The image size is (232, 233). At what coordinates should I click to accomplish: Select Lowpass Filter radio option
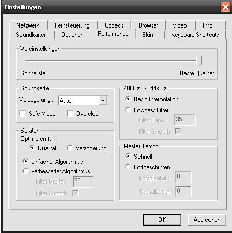[128, 110]
